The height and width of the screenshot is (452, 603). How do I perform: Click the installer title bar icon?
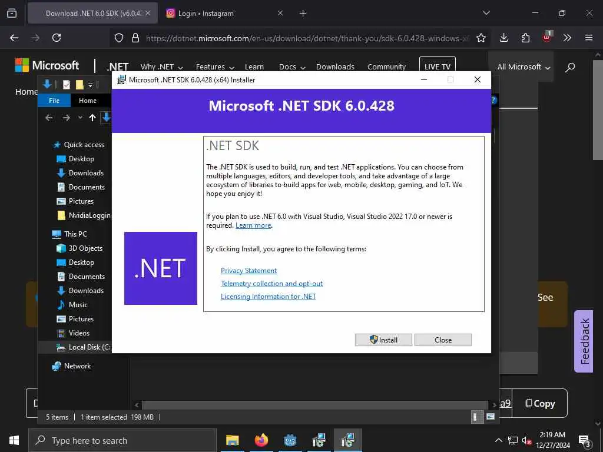[x=121, y=79]
